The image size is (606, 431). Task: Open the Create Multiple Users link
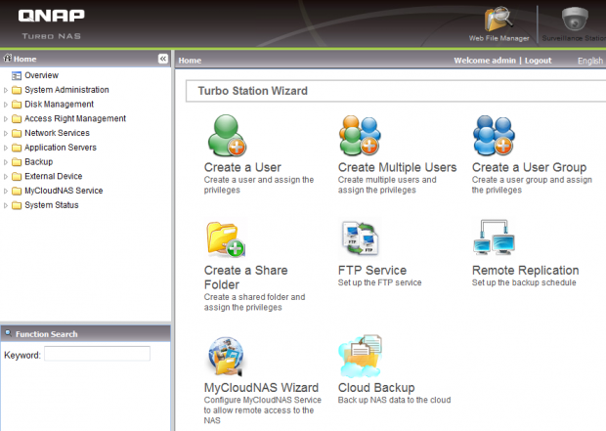click(x=397, y=167)
